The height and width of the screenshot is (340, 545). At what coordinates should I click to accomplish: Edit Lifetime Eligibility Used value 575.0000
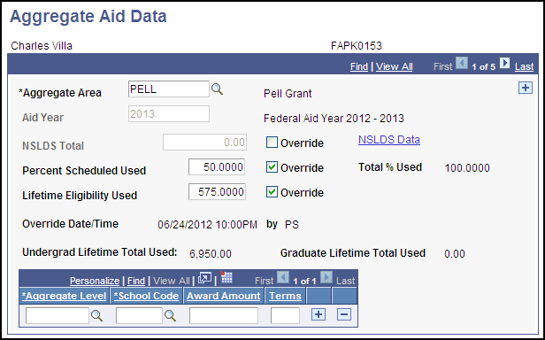click(217, 192)
